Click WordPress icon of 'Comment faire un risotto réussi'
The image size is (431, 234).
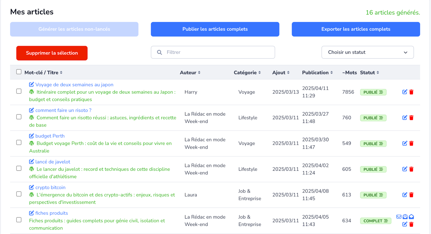point(32,118)
